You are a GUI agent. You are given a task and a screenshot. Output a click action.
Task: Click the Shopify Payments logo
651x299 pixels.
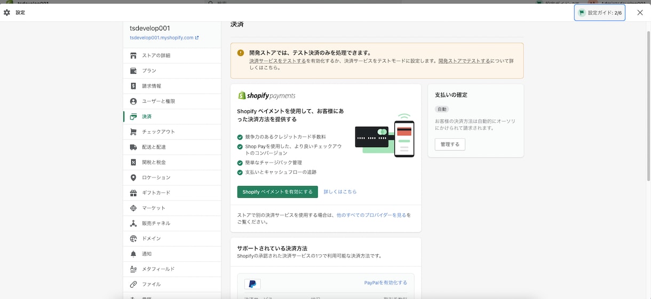pos(266,95)
